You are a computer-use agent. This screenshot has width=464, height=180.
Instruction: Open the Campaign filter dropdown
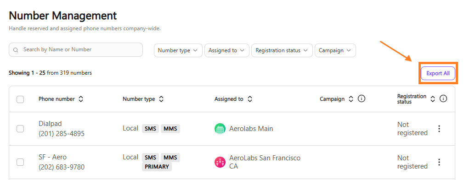click(x=335, y=50)
